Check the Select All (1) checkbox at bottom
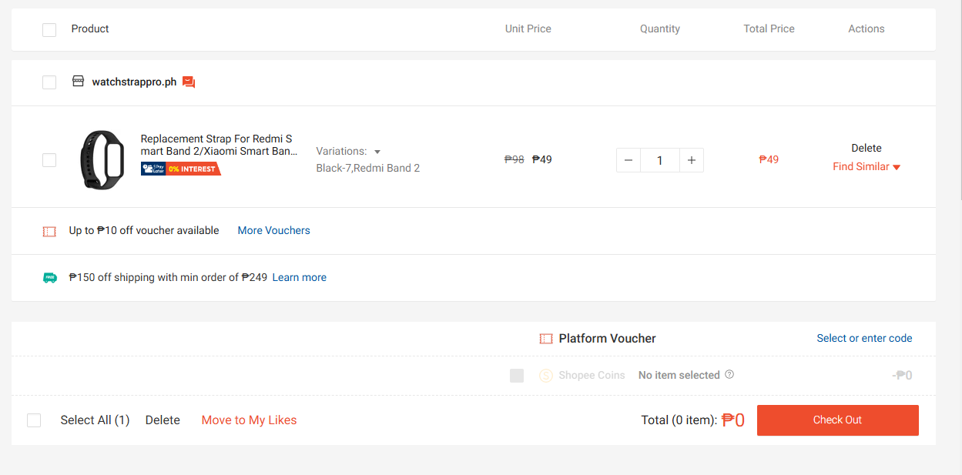 34,420
